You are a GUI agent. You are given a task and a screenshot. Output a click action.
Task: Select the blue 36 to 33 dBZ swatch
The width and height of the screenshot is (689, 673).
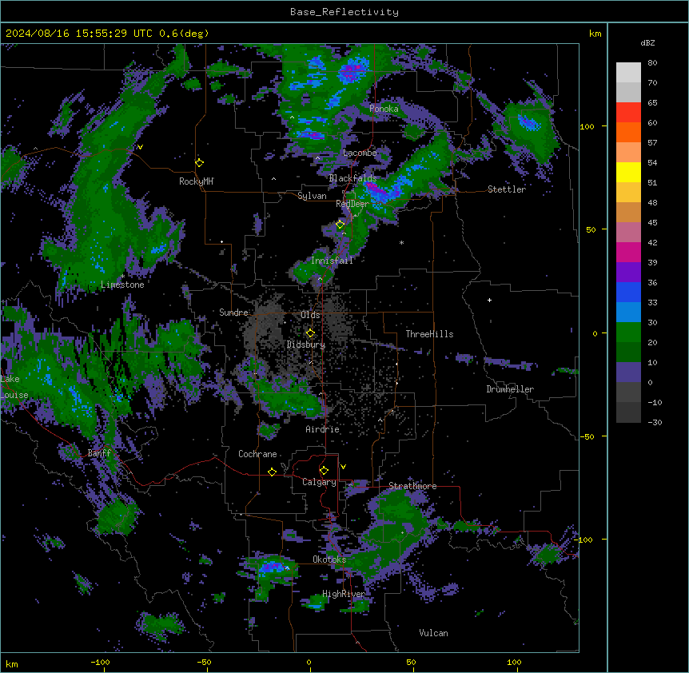pos(628,293)
